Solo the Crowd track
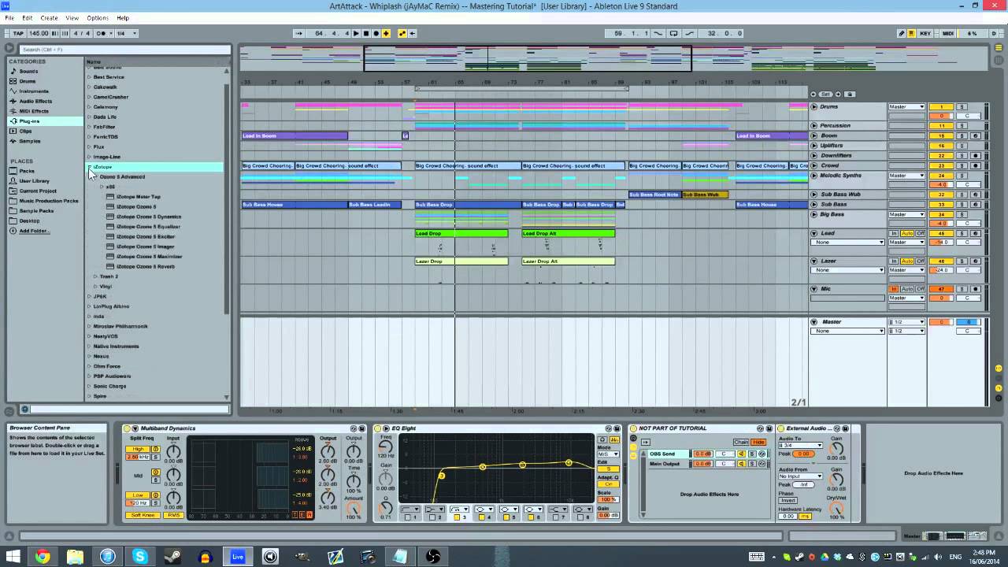 962,165
